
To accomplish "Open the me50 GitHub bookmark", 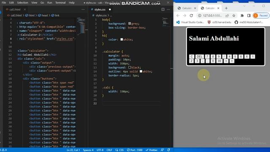I will coord(249,22).
